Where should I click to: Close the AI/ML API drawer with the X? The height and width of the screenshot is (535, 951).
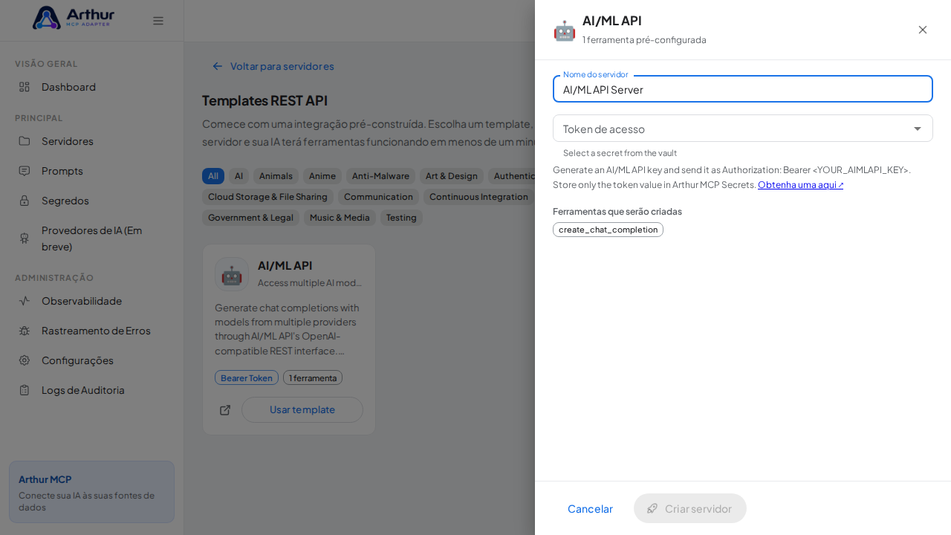click(x=923, y=30)
